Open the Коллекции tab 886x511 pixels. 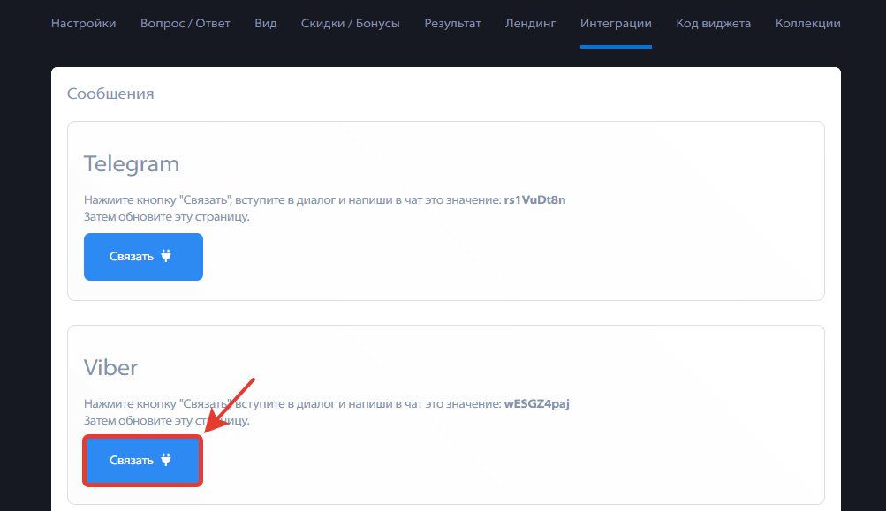coord(808,24)
